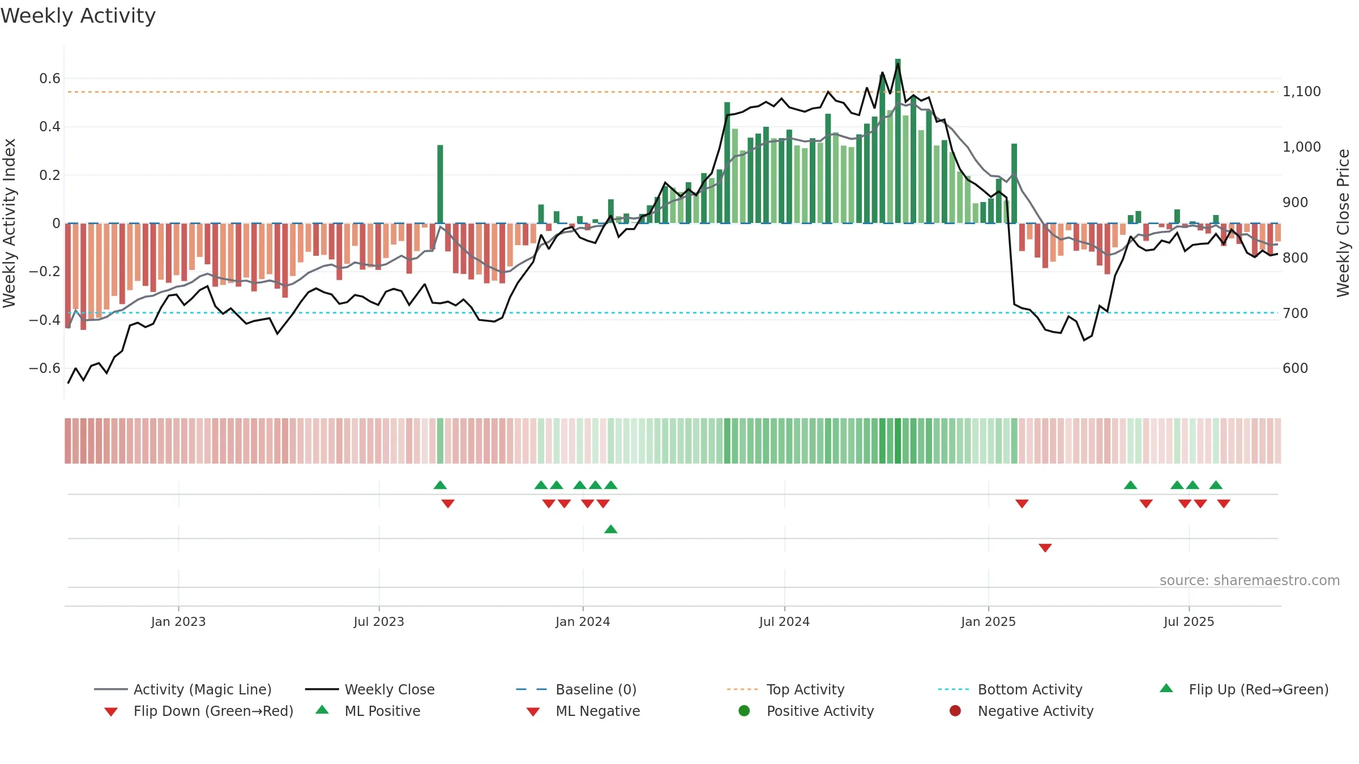Viewport: 1359px width, 764px height.
Task: Click the Weekly Activity chart title
Action: pyautogui.click(x=78, y=16)
